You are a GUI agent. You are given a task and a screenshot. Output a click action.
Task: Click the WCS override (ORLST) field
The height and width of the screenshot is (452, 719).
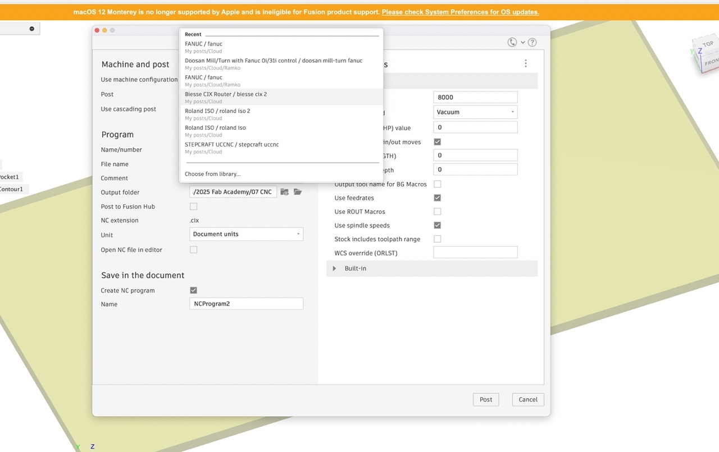click(x=475, y=253)
